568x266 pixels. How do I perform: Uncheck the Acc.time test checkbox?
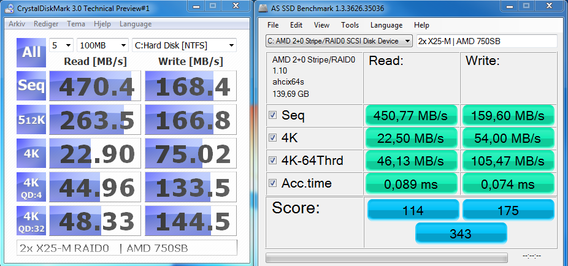pyautogui.click(x=273, y=183)
